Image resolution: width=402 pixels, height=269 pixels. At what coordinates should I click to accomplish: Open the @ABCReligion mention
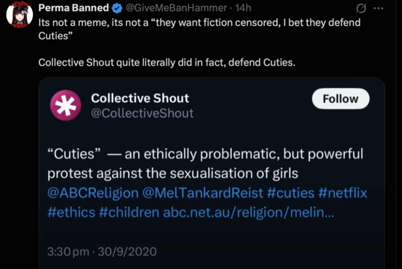tap(93, 193)
